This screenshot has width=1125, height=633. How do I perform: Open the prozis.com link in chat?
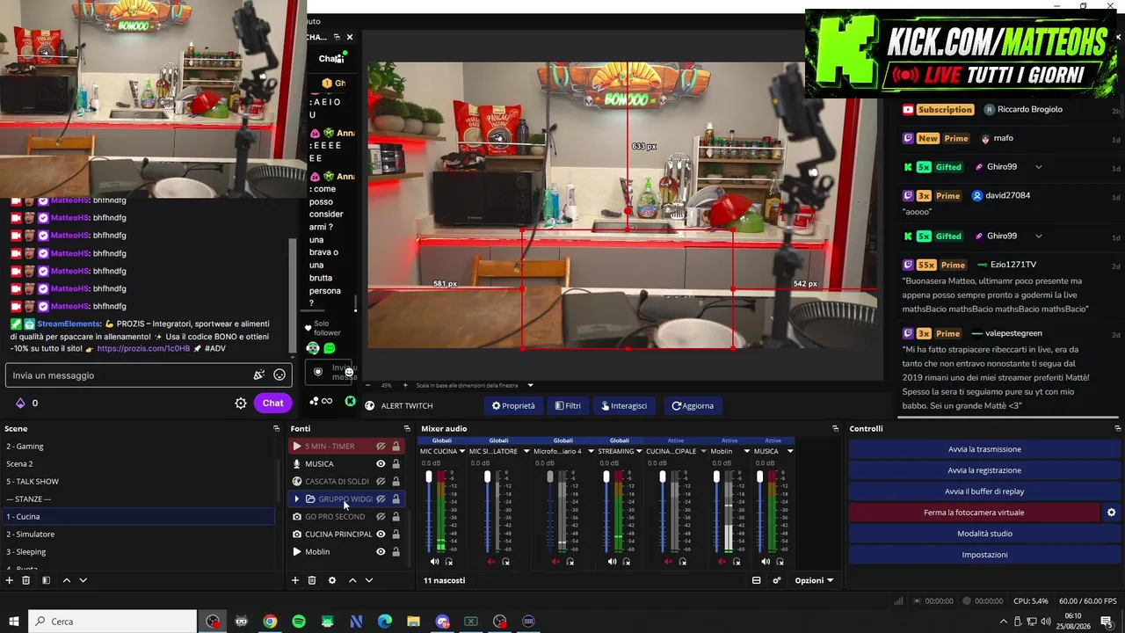[x=143, y=348]
